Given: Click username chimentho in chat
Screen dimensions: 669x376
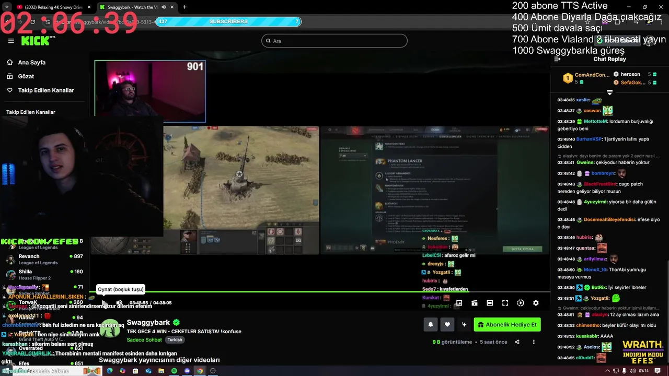Looking at the screenshot, I should coord(588,325).
